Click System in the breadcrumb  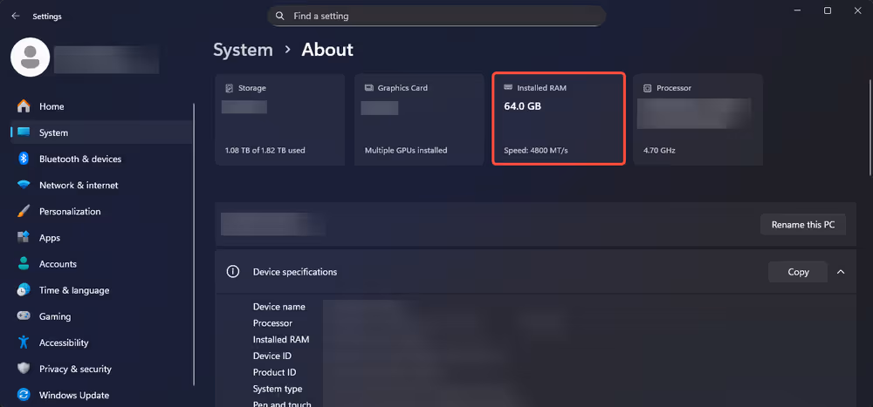pyautogui.click(x=243, y=50)
